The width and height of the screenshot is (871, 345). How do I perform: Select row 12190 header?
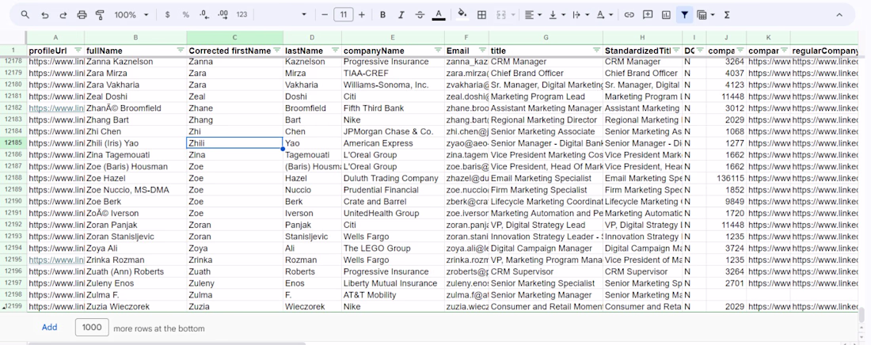(x=13, y=201)
